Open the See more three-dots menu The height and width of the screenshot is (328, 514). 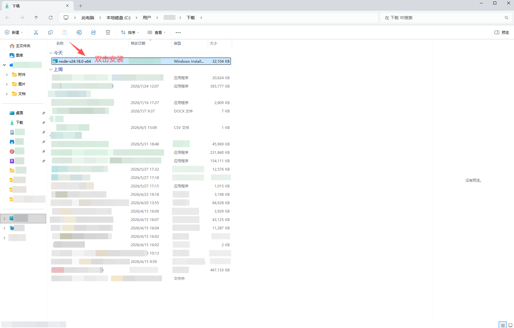[x=178, y=32]
